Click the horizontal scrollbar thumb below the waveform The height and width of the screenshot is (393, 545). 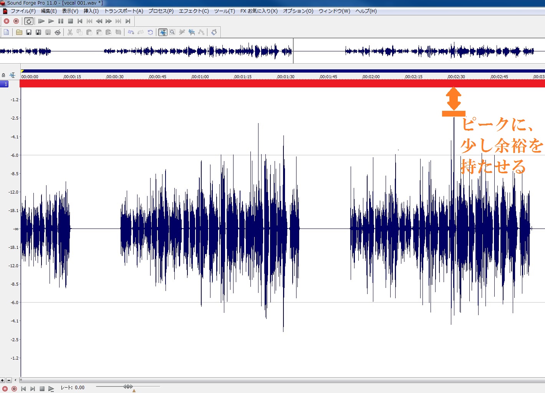(282, 380)
